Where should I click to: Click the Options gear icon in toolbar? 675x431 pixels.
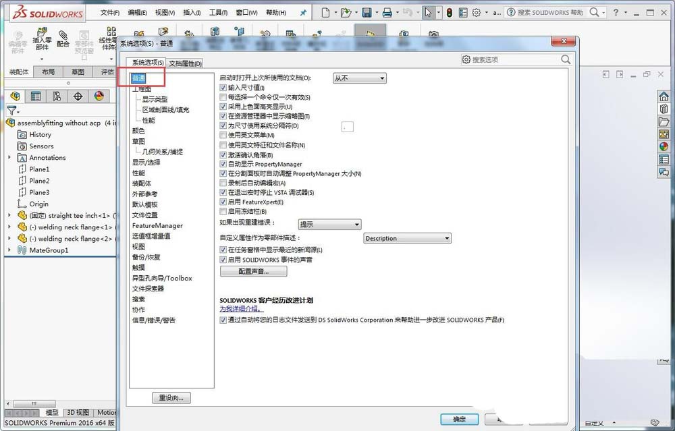coord(476,12)
